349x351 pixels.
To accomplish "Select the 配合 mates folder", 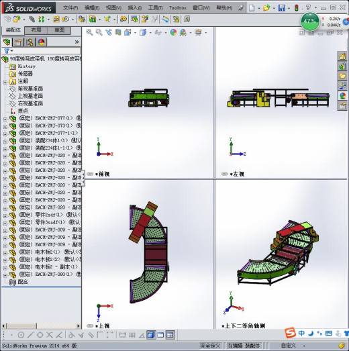I will pos(23,282).
